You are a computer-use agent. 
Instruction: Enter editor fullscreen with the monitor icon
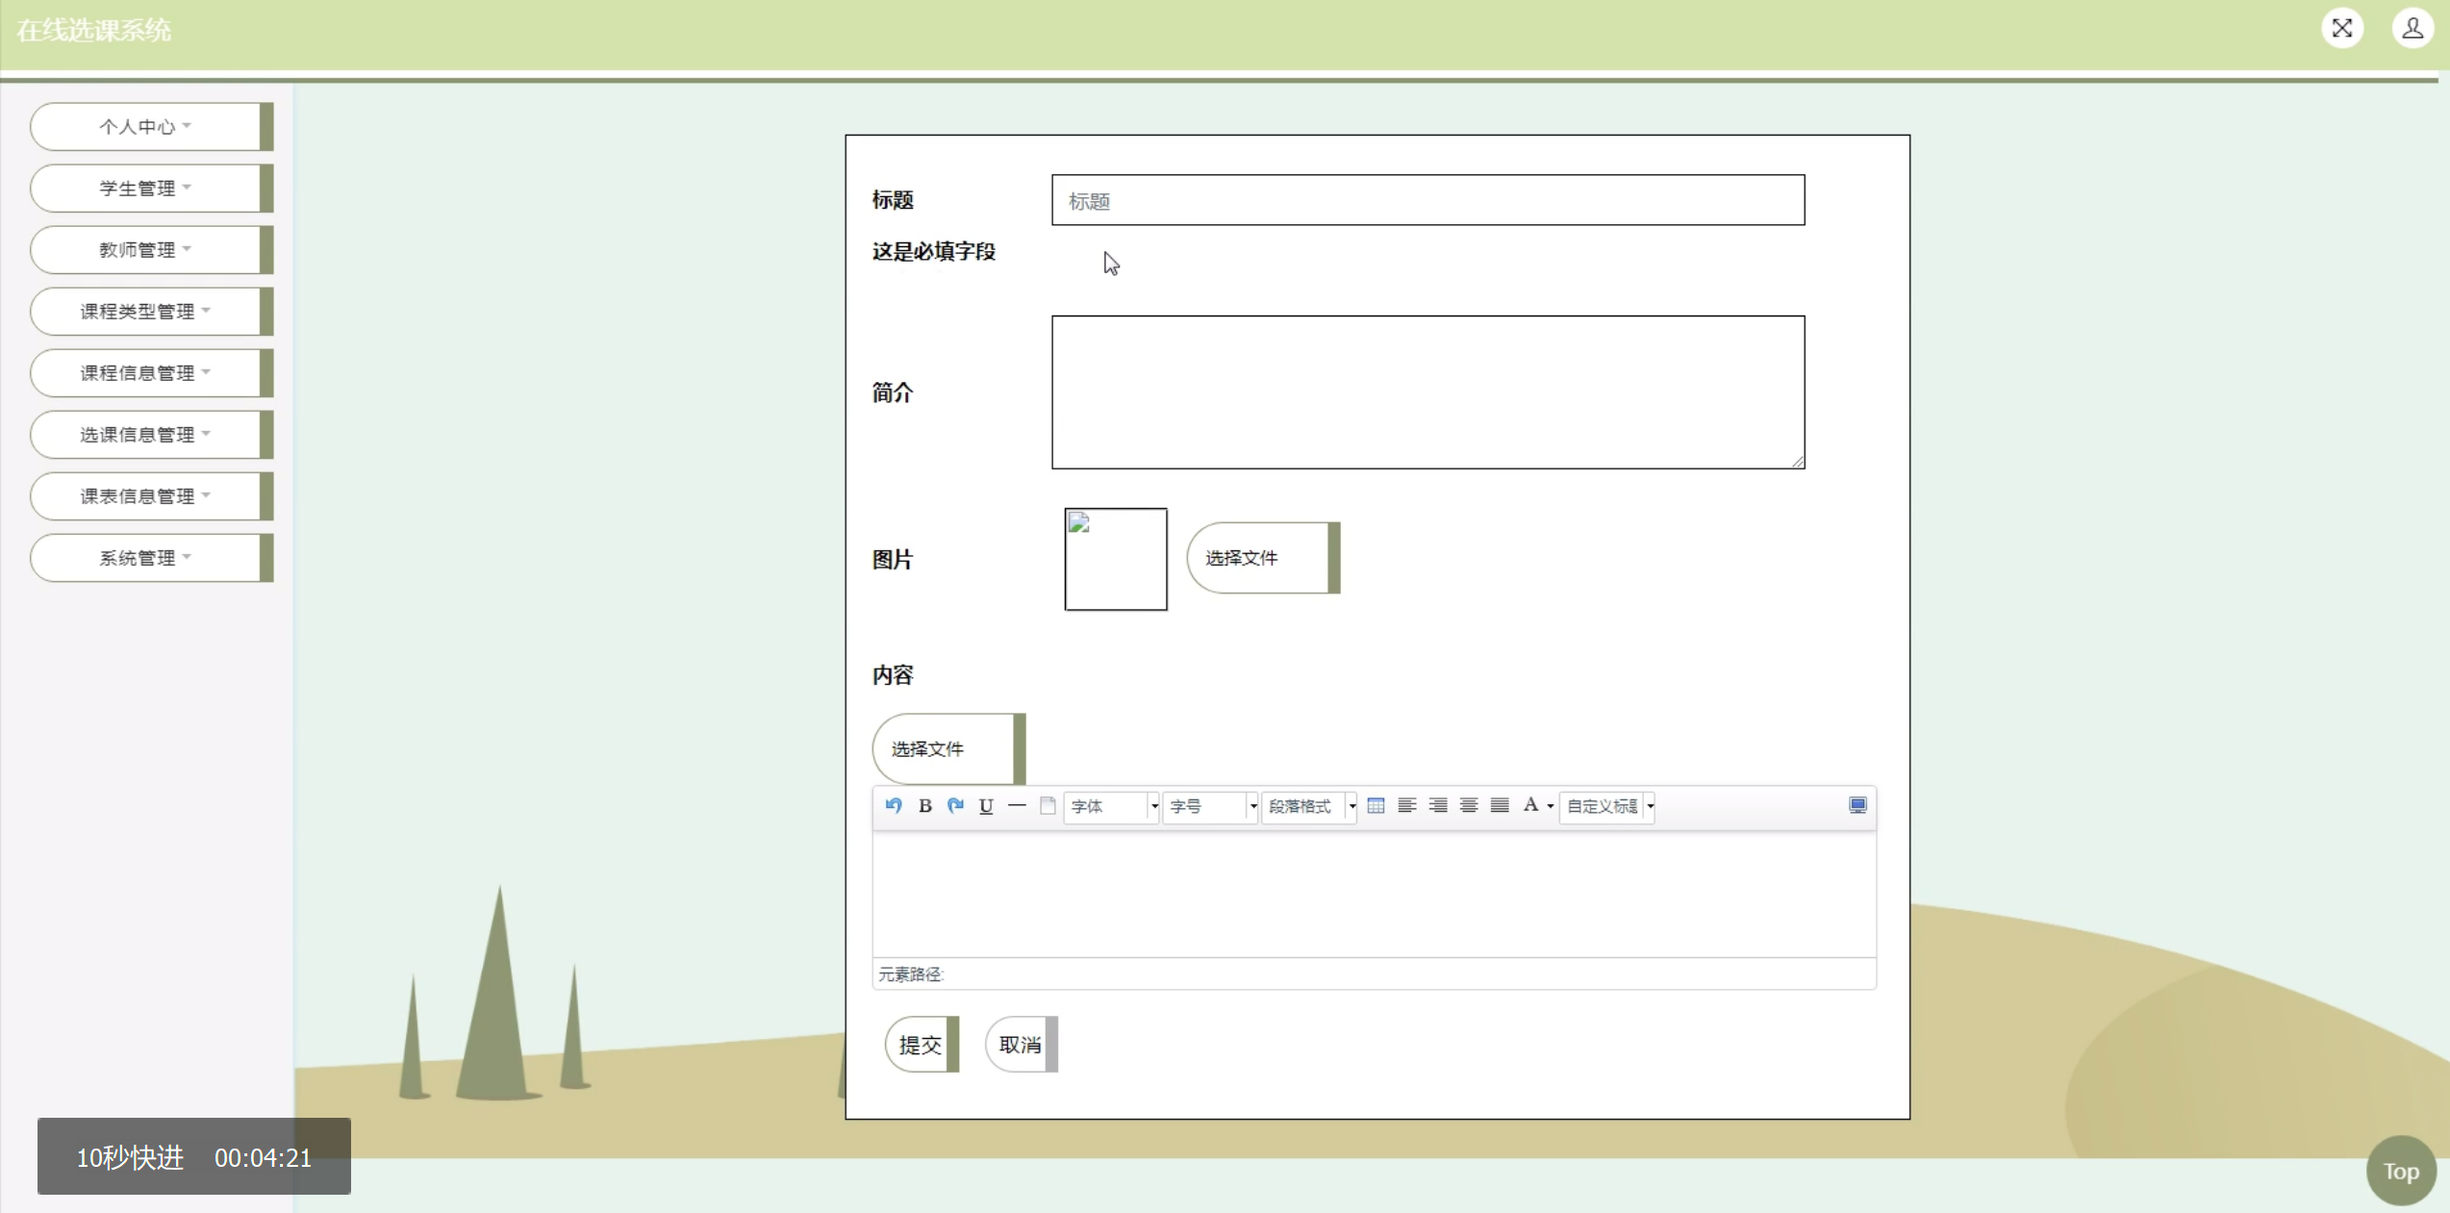[x=1857, y=806]
